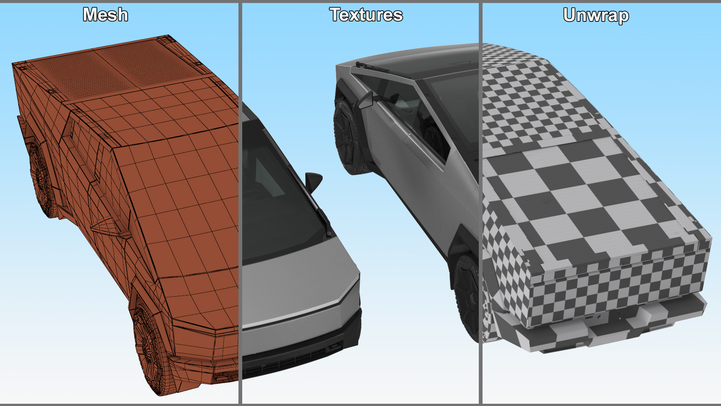721x406 pixels.
Task: Select the checkered UV unwrap truck render
Action: pyautogui.click(x=597, y=198)
